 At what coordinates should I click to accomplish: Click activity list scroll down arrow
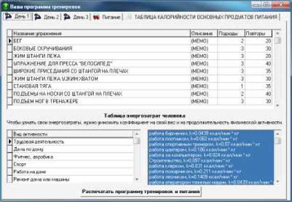(x=137, y=179)
